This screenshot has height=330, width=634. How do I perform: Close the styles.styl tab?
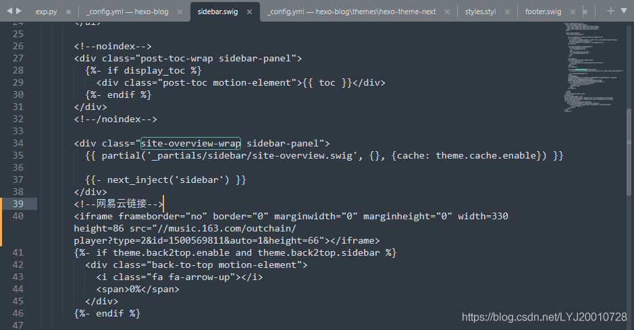coord(508,11)
